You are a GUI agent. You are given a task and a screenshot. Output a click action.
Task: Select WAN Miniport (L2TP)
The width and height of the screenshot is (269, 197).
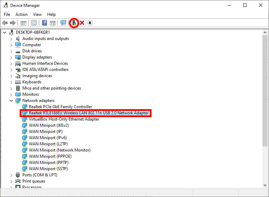(48, 144)
